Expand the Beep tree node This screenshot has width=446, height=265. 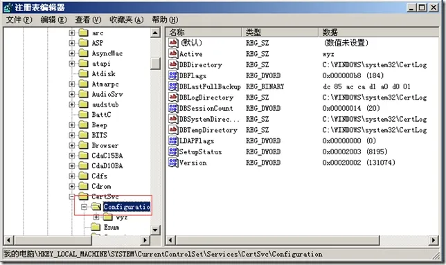coord(72,125)
